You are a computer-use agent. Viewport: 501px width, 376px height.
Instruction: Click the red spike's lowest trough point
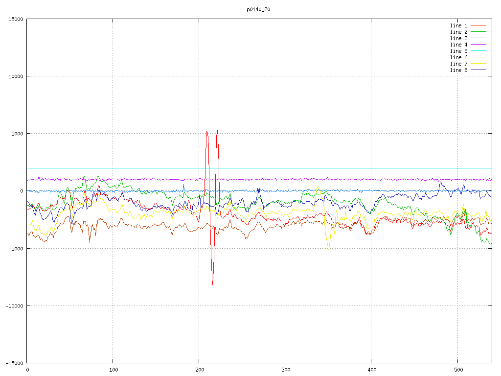[x=212, y=284]
